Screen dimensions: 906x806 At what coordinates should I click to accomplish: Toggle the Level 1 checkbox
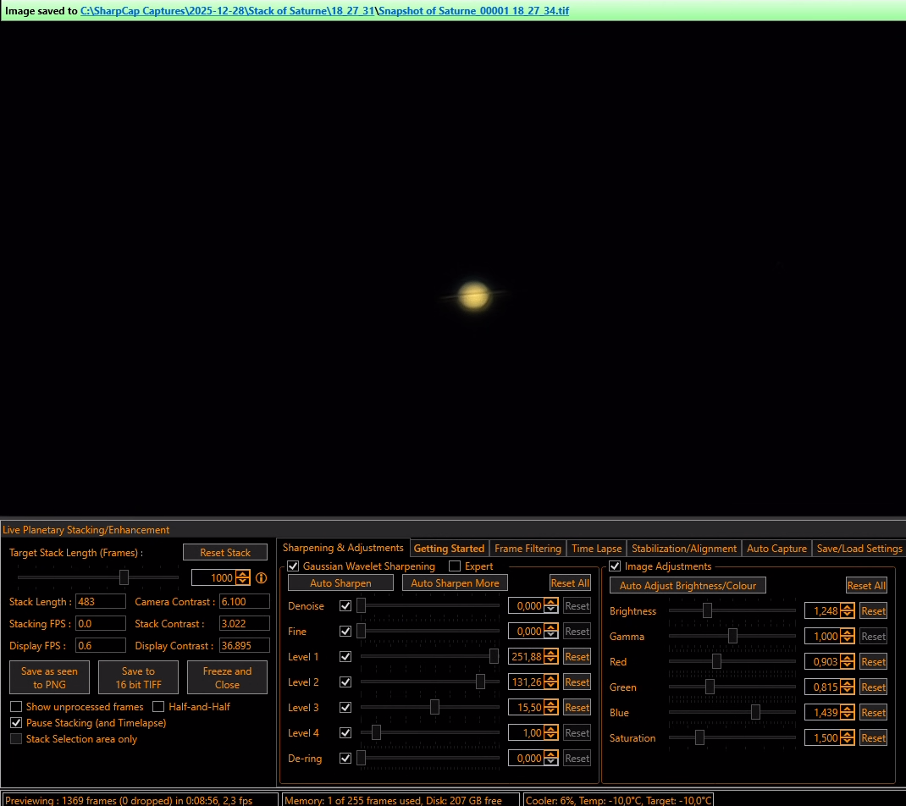345,657
